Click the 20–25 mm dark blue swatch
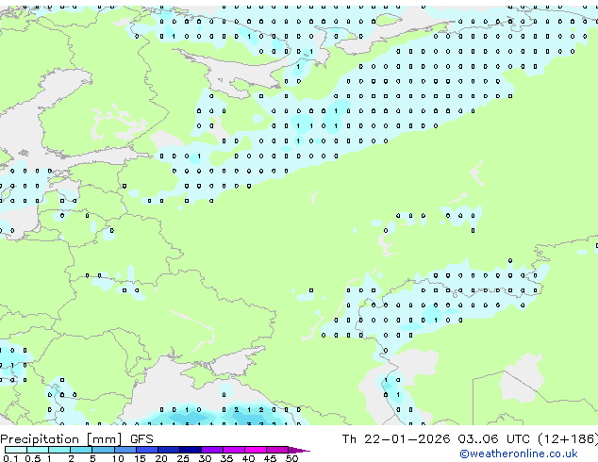 (x=169, y=450)
